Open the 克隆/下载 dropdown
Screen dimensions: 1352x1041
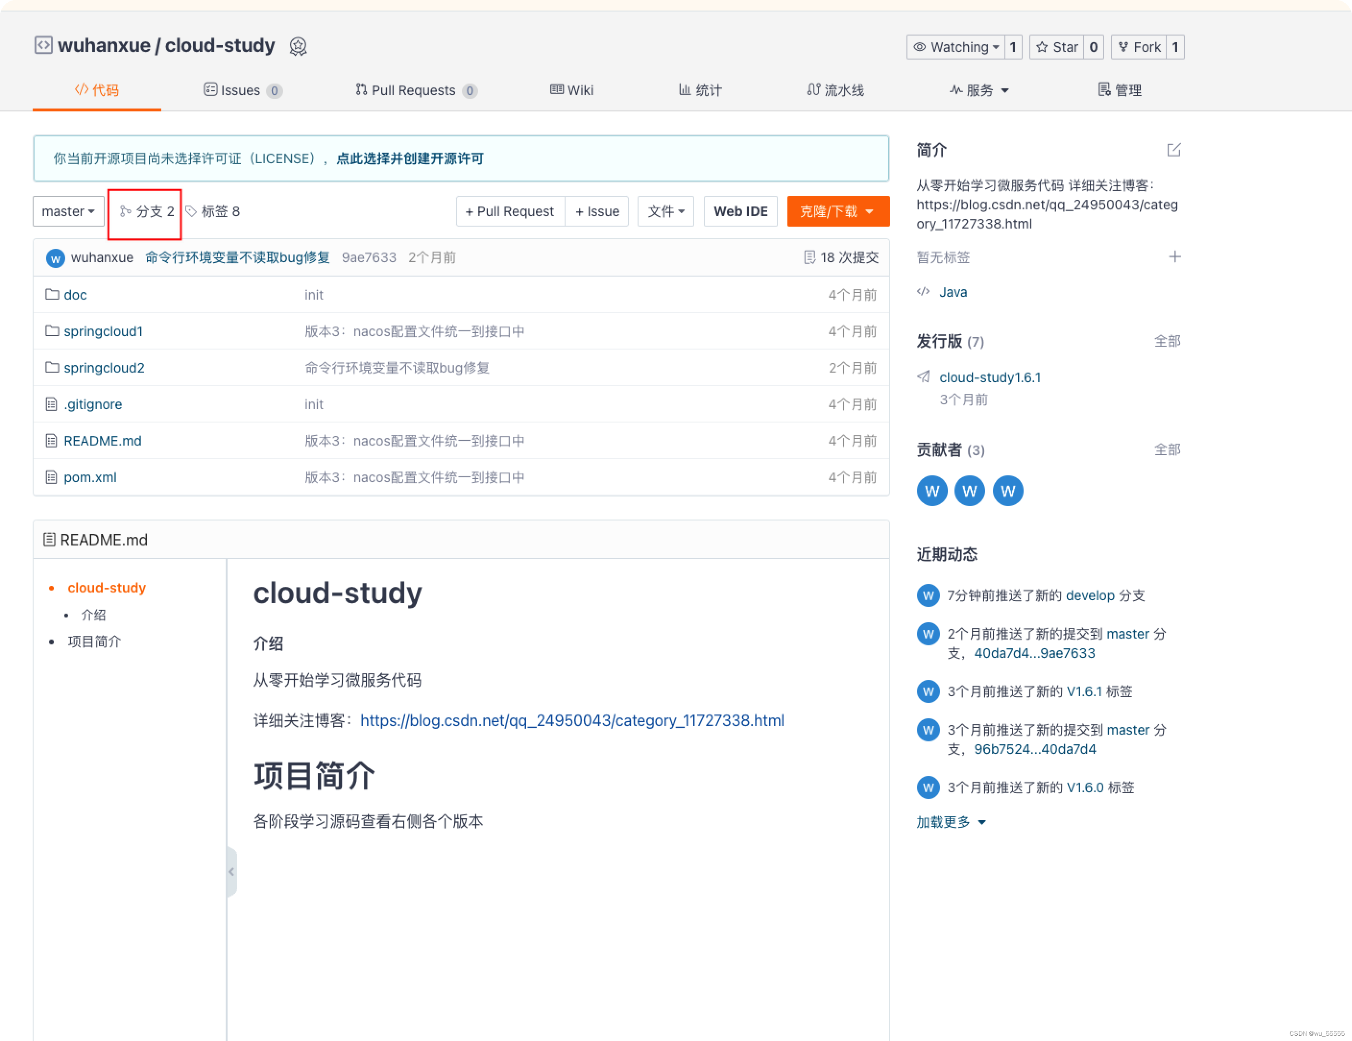pyautogui.click(x=838, y=211)
